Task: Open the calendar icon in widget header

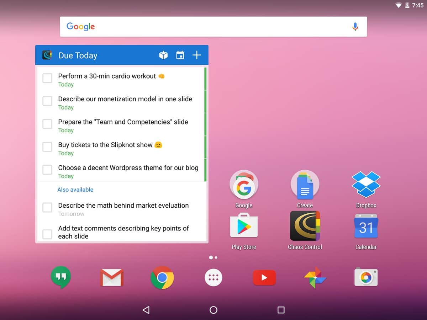Action: coord(180,55)
